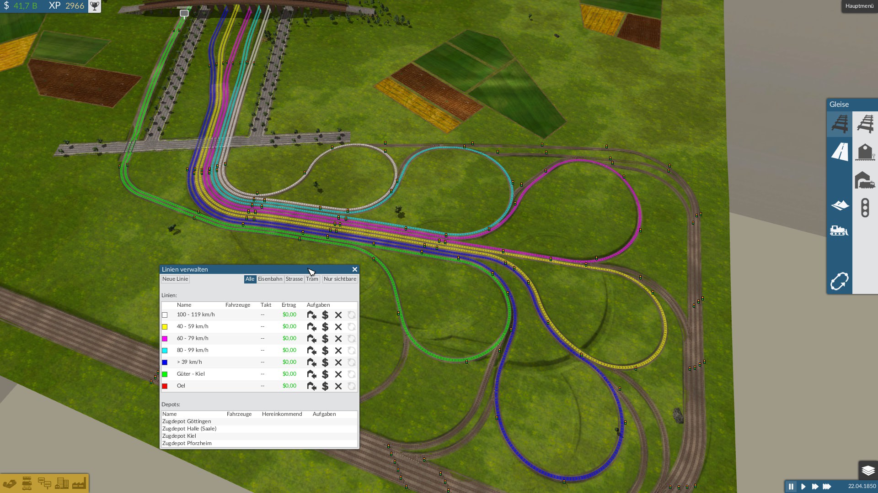Image resolution: width=878 pixels, height=493 pixels.
Task: Open the towns list icon
Action: (x=62, y=483)
